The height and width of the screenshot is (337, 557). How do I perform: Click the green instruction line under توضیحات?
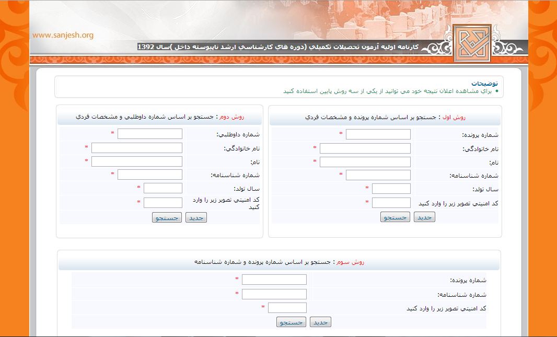pos(388,91)
